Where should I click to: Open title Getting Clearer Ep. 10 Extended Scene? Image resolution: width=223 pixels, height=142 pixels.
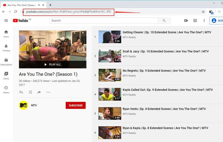click(167, 32)
